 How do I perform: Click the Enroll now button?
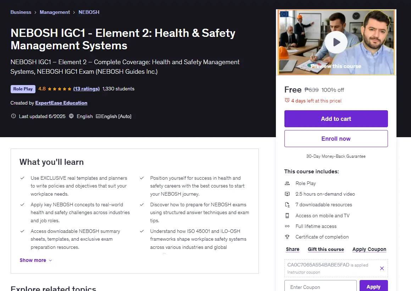point(336,139)
